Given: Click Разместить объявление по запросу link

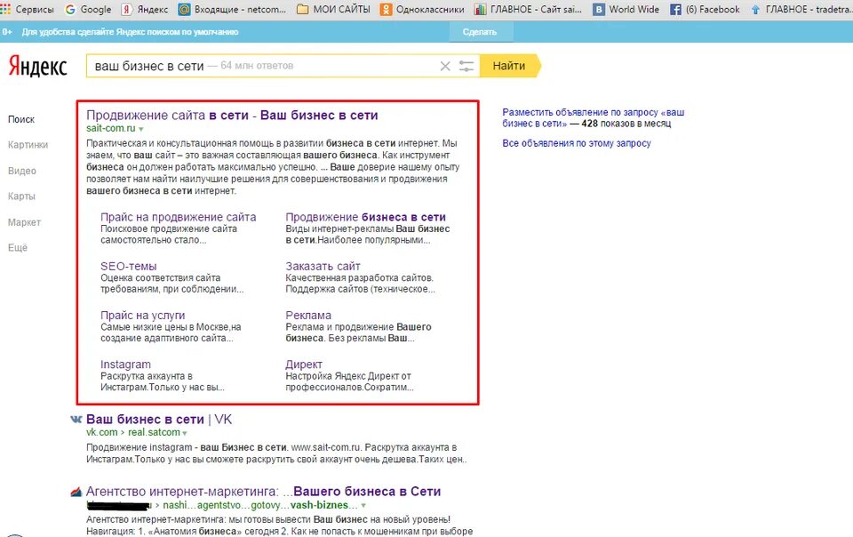Looking at the screenshot, I should [593, 118].
